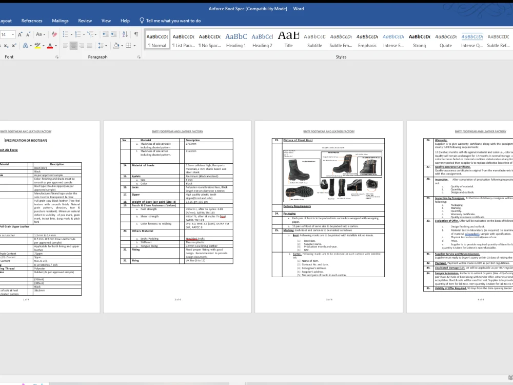Apply red font color

pos(50,46)
